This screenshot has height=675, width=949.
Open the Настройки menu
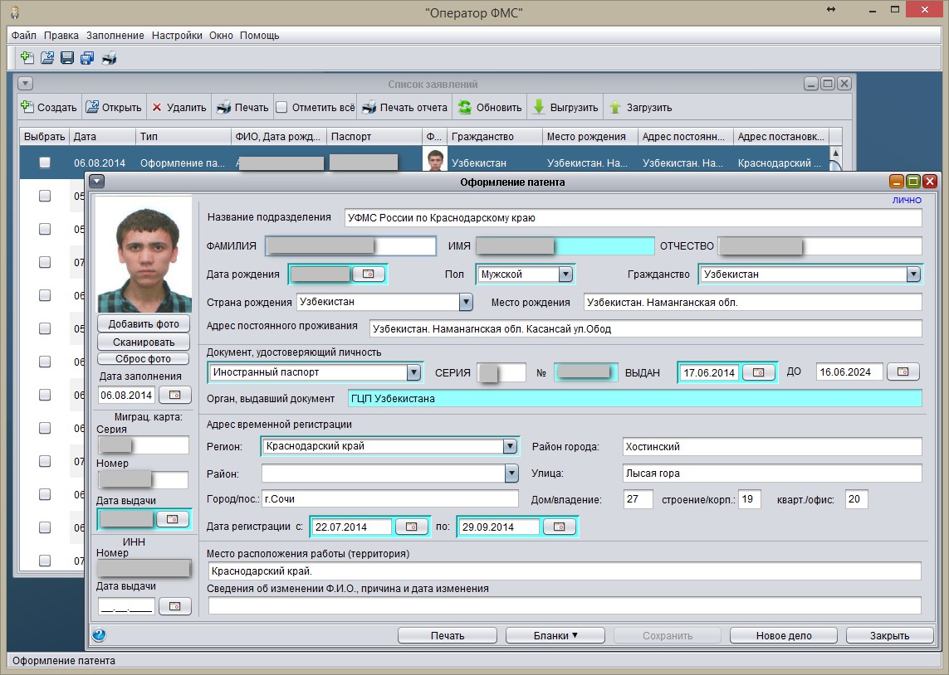point(178,36)
